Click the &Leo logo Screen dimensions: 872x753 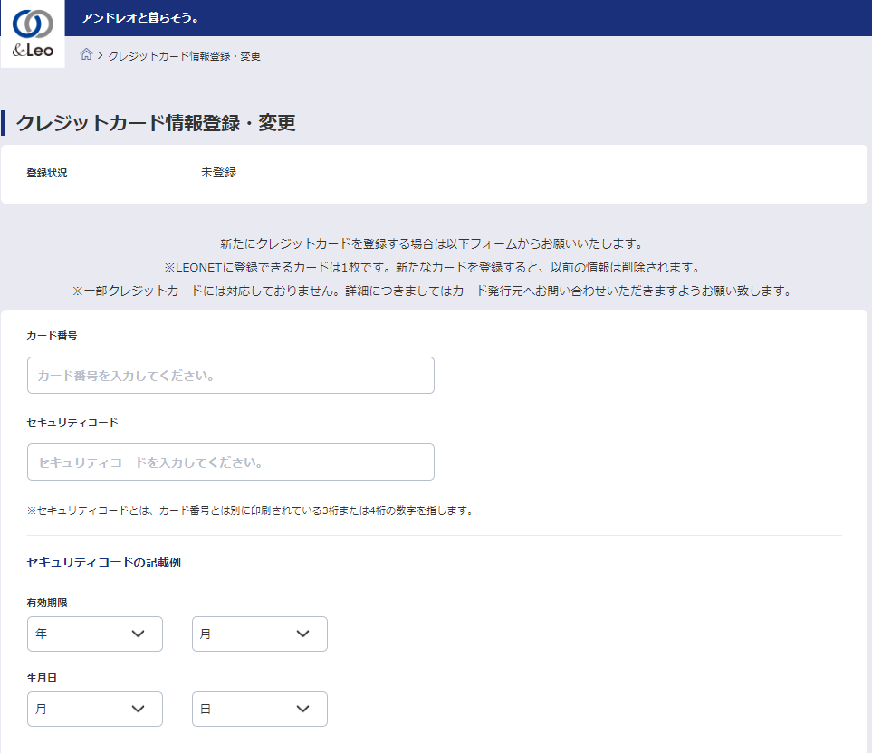pos(33,33)
